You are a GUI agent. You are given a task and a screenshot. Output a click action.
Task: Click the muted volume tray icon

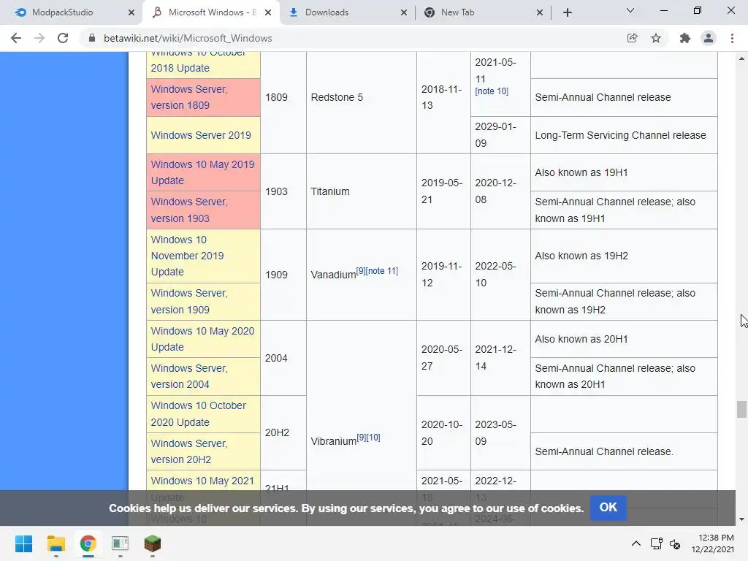(674, 543)
